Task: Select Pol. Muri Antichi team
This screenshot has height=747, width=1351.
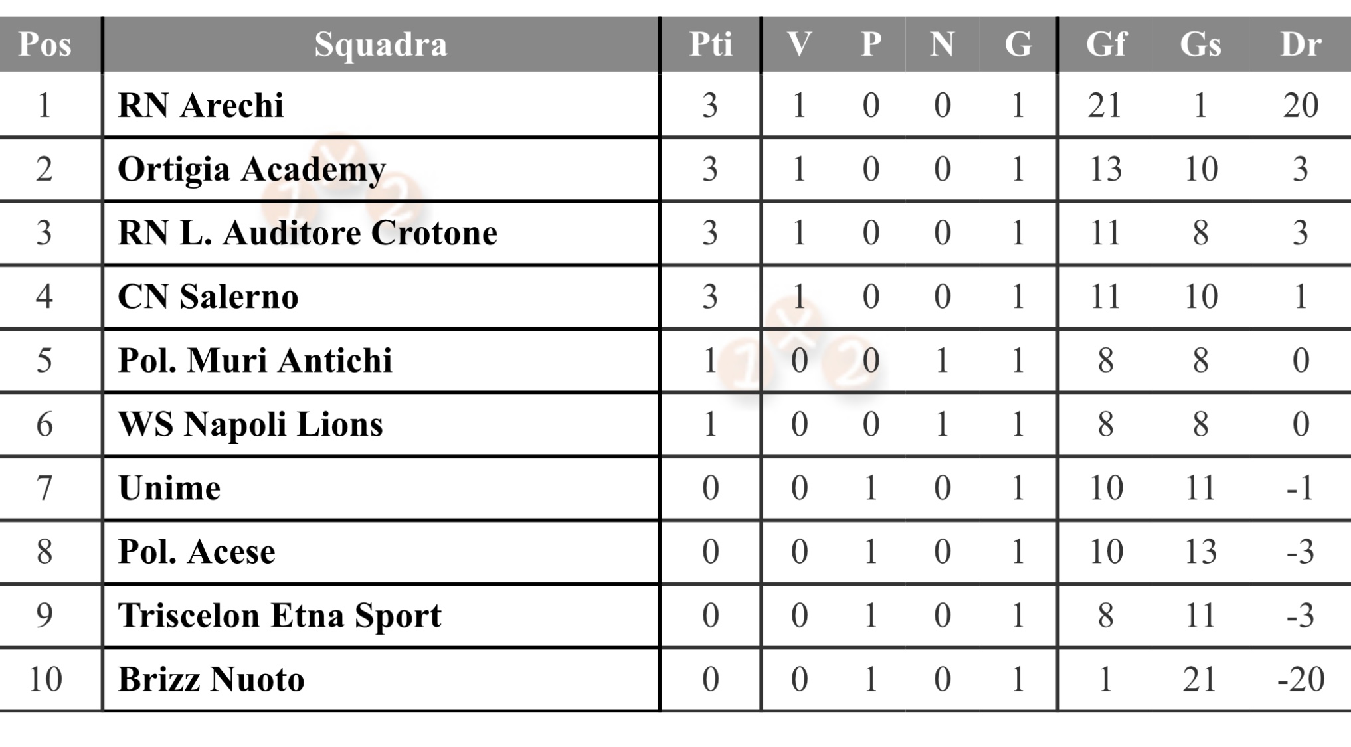Action: [255, 361]
